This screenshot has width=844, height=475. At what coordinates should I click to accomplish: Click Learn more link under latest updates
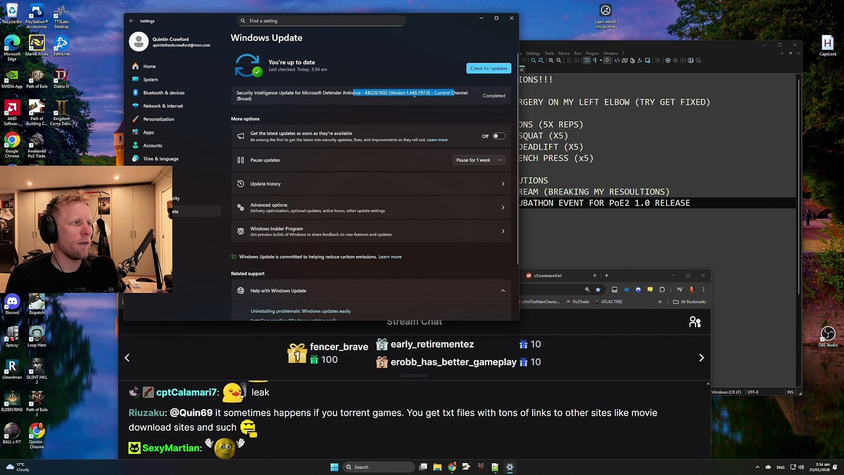(437, 140)
